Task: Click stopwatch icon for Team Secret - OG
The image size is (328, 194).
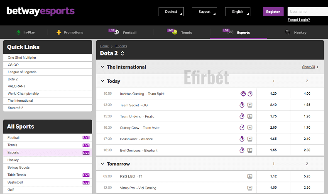Action: click(242, 105)
